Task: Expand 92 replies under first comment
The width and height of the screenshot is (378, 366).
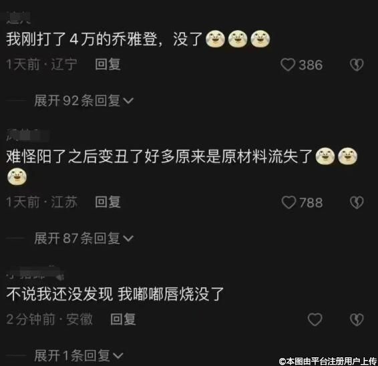Action: [83, 101]
